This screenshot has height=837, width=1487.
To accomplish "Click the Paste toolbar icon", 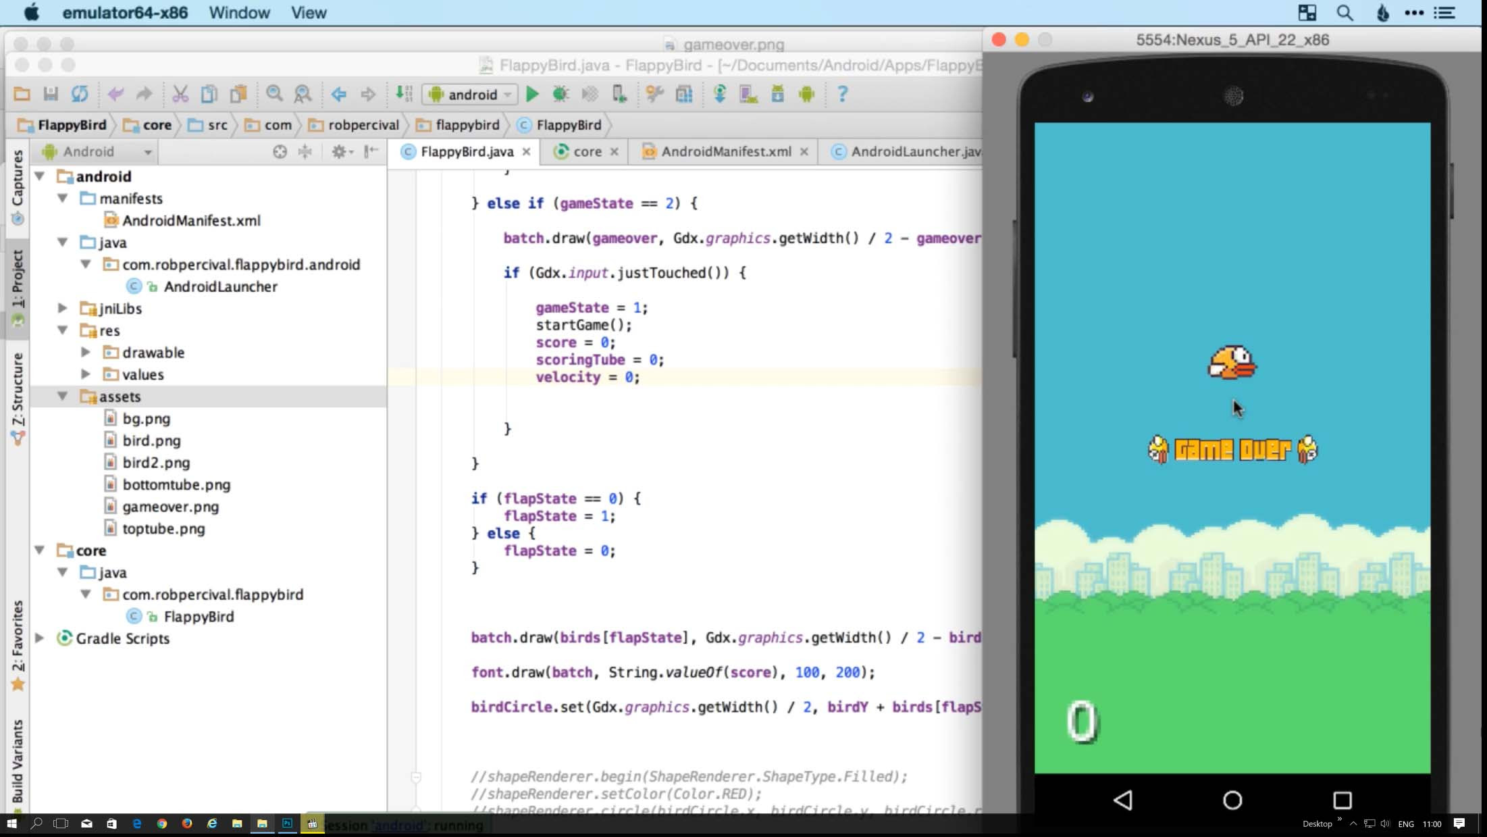I will point(238,94).
